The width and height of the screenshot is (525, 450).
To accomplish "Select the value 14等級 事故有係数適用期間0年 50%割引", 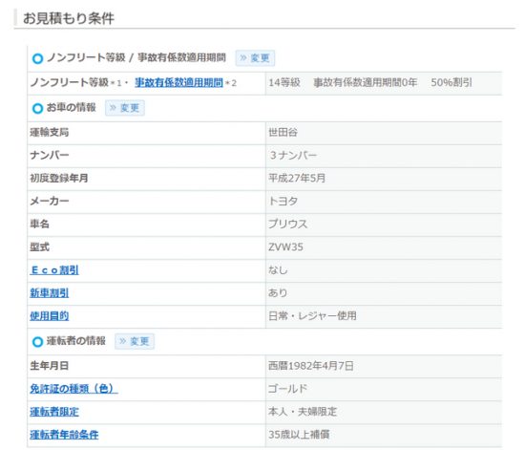I will [370, 82].
